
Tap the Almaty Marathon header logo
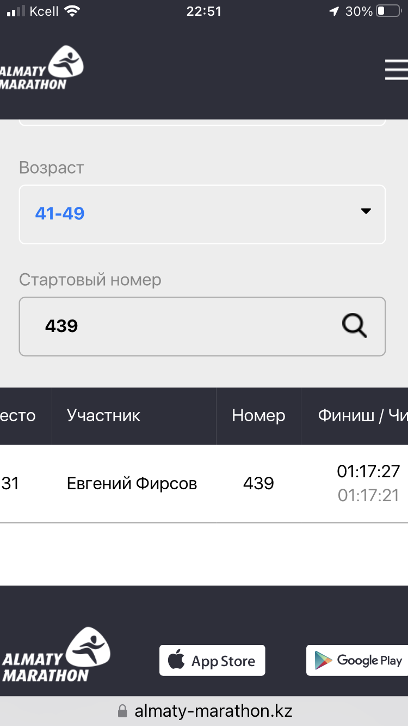coord(42,69)
